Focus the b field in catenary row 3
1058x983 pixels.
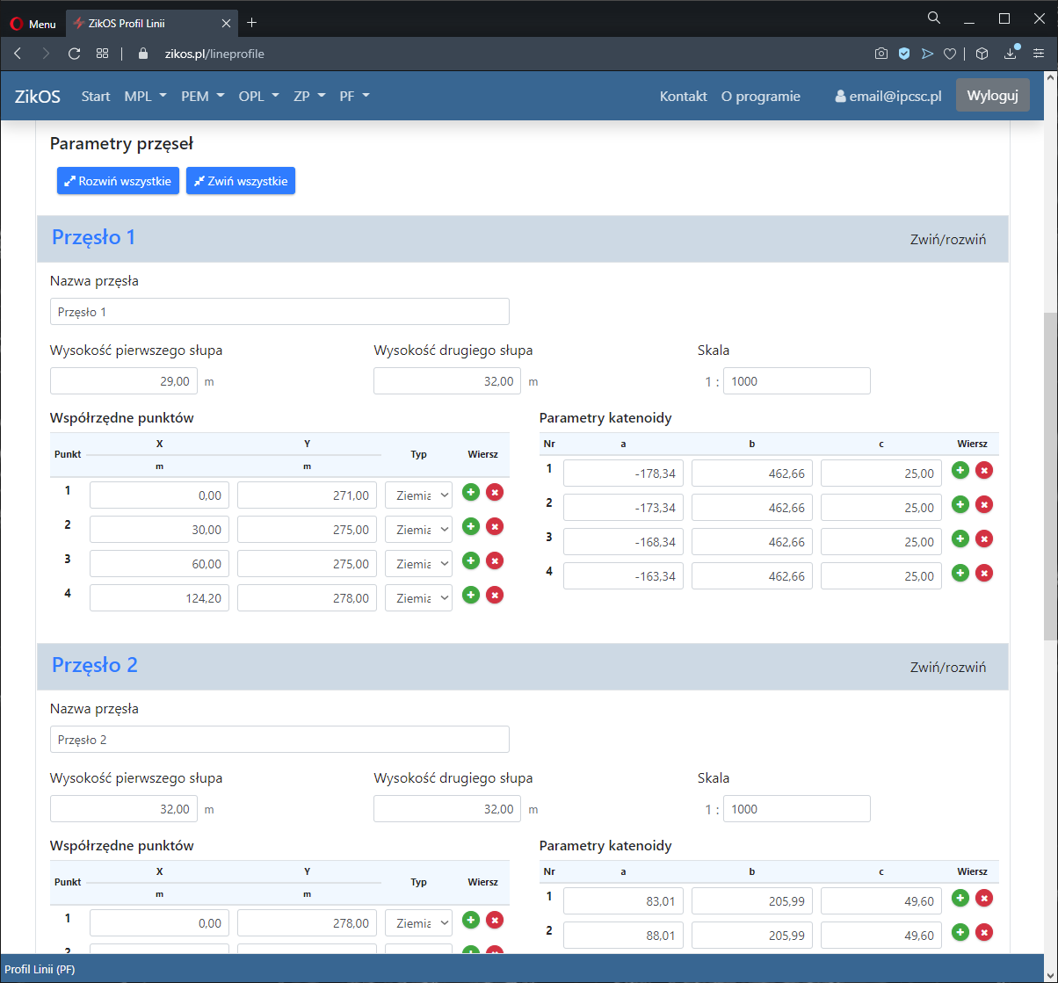[x=752, y=542]
